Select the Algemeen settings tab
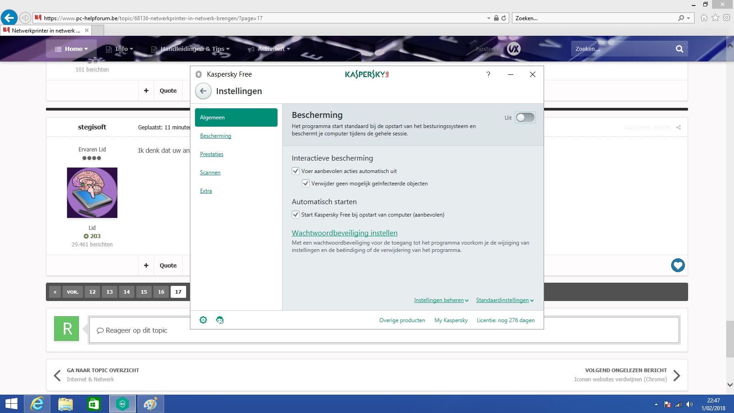This screenshot has width=734, height=413. click(x=236, y=117)
